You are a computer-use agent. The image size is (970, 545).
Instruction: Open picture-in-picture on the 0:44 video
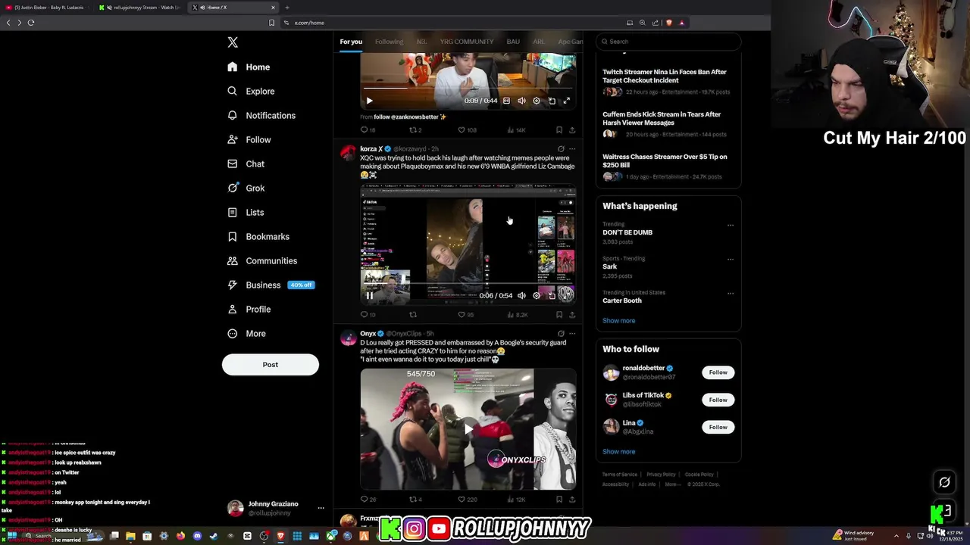pos(552,101)
